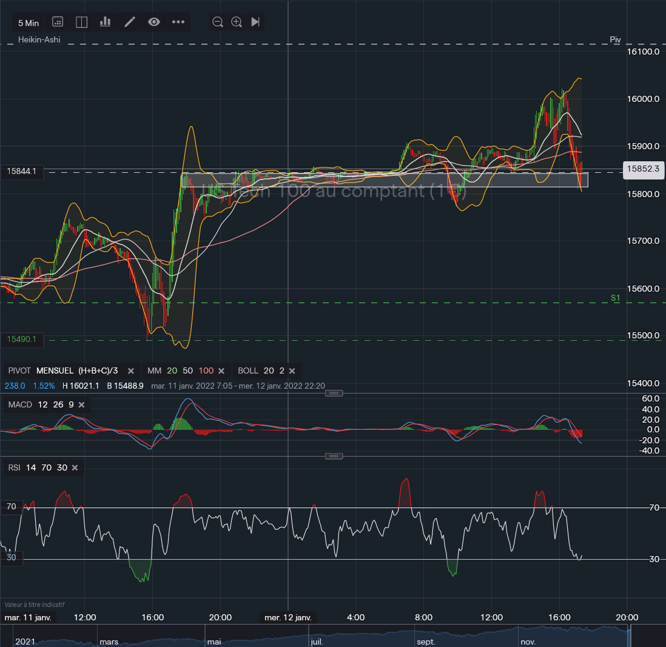Remove the MM moving average indicator
The image size is (666, 647).
pyautogui.click(x=221, y=371)
